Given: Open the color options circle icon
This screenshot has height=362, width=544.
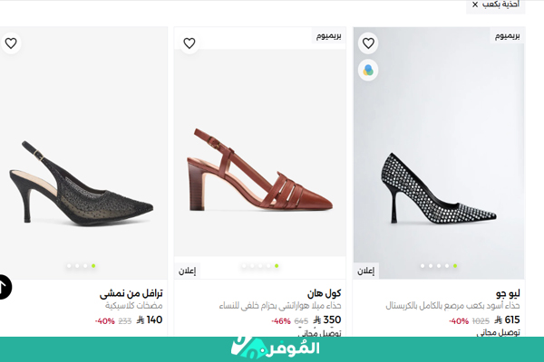Looking at the screenshot, I should pos(368,71).
